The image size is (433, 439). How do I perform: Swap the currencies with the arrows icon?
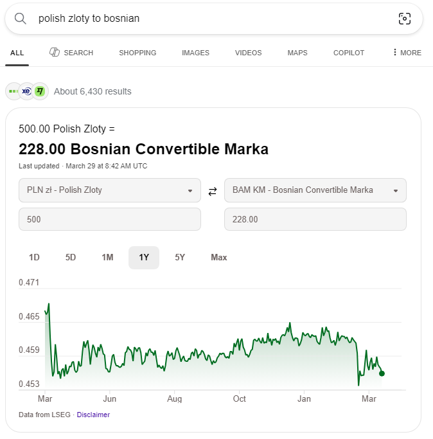pos(213,191)
